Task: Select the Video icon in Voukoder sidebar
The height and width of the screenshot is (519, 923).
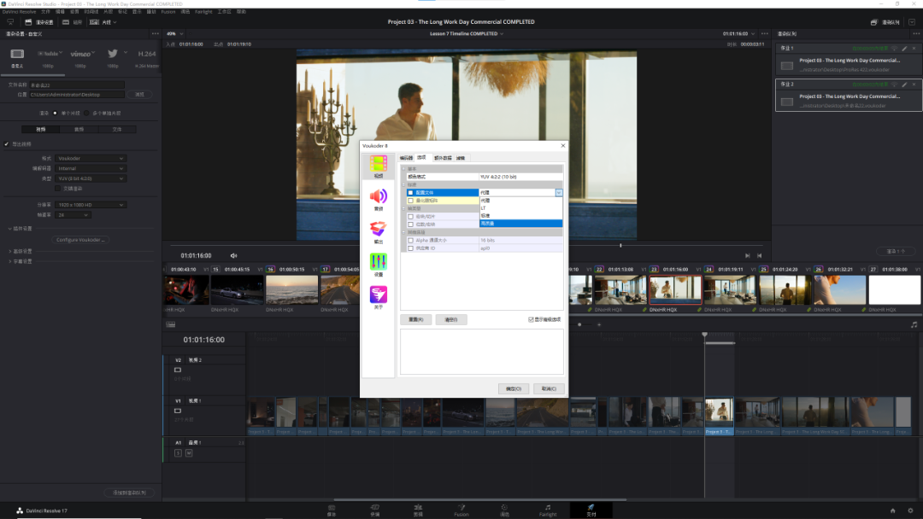Action: pos(379,164)
